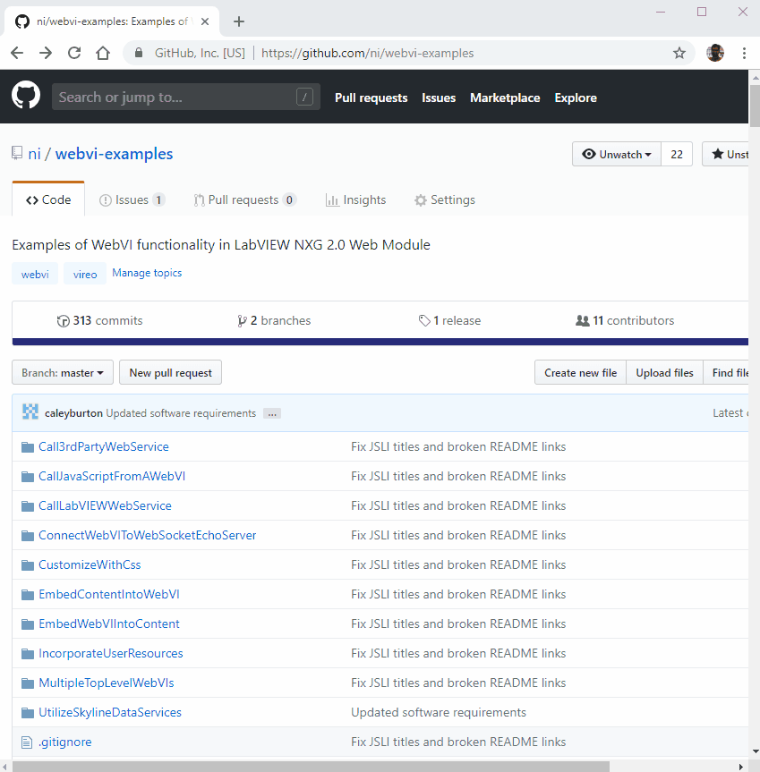Viewport: 760px width, 772px height.
Task: Click the vertical page scrollbar thumb
Action: coord(754,106)
